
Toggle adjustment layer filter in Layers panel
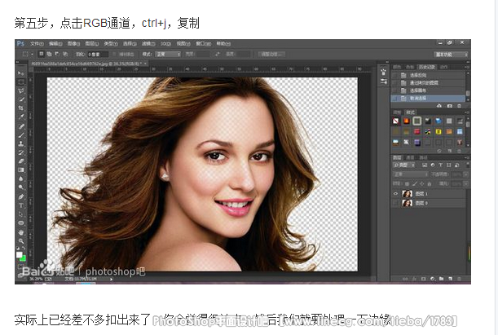[433, 165]
